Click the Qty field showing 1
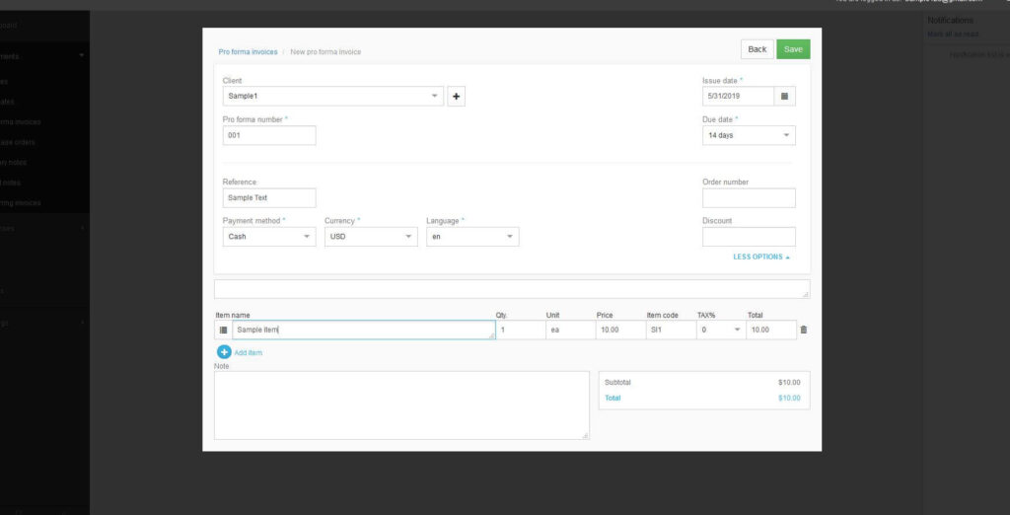The width and height of the screenshot is (1010, 515). tap(521, 330)
